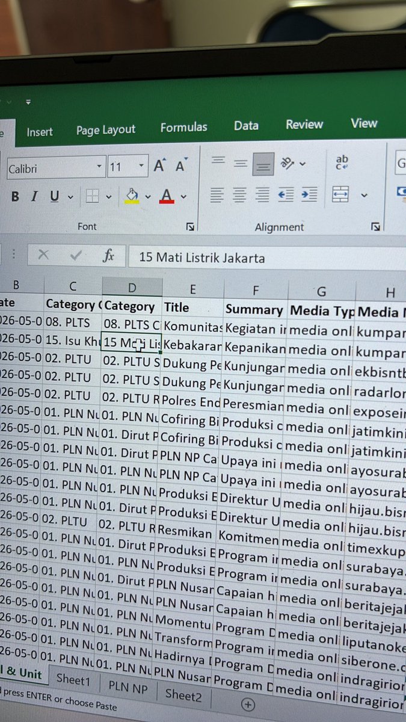Select cell containing Kebakaran
The height and width of the screenshot is (722, 406).
click(192, 346)
